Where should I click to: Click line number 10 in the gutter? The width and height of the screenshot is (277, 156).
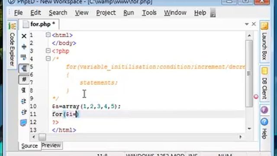pyautogui.click(x=33, y=106)
